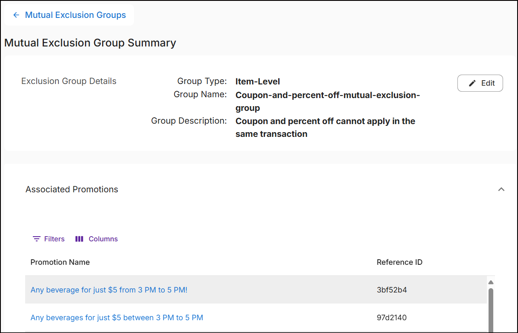Click the pencil icon on Edit
The height and width of the screenshot is (333, 518).
click(472, 83)
